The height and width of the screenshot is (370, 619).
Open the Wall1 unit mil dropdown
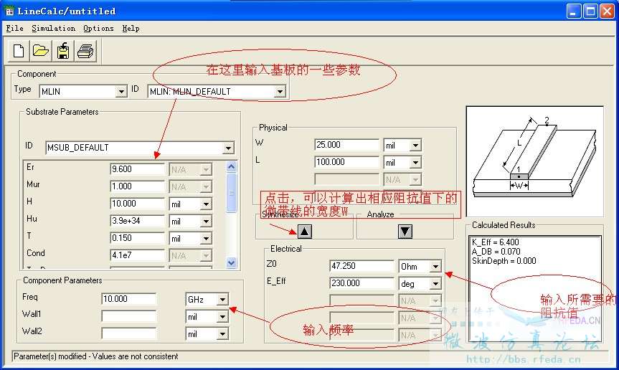(222, 317)
